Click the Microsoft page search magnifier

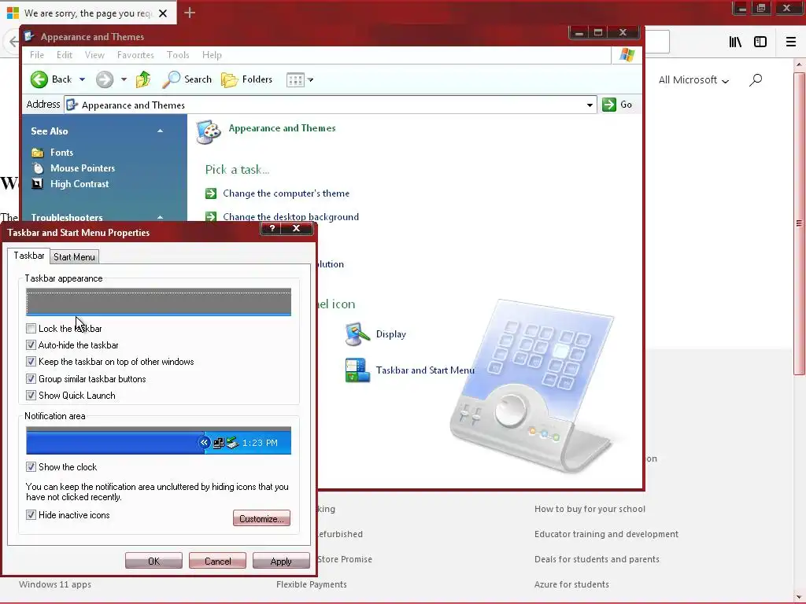(x=755, y=80)
